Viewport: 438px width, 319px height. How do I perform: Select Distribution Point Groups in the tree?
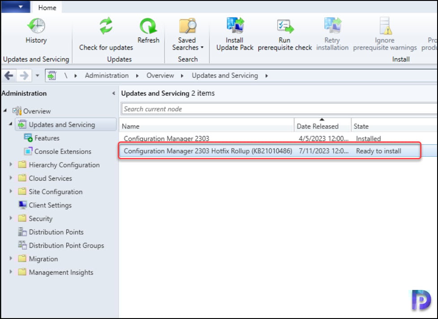tap(66, 245)
